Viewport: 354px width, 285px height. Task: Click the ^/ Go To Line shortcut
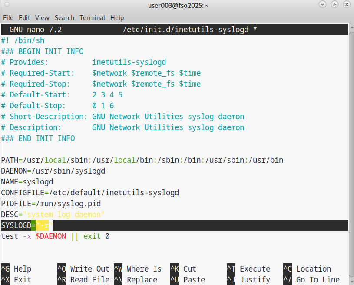[x=311, y=280]
